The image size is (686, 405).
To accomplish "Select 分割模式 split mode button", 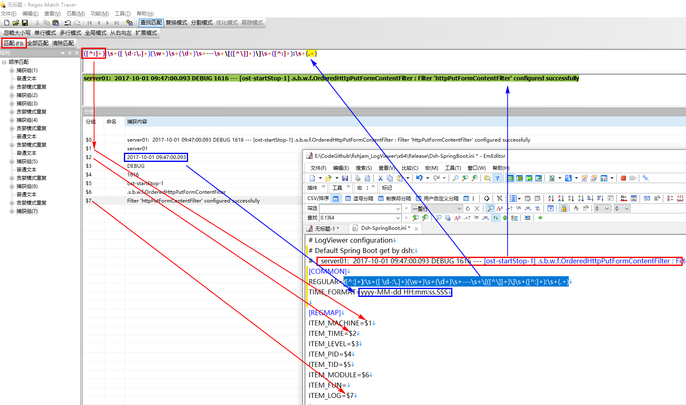I will tap(202, 22).
